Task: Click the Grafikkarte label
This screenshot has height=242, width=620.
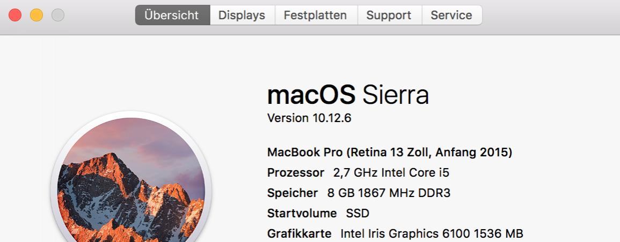Action: click(300, 233)
